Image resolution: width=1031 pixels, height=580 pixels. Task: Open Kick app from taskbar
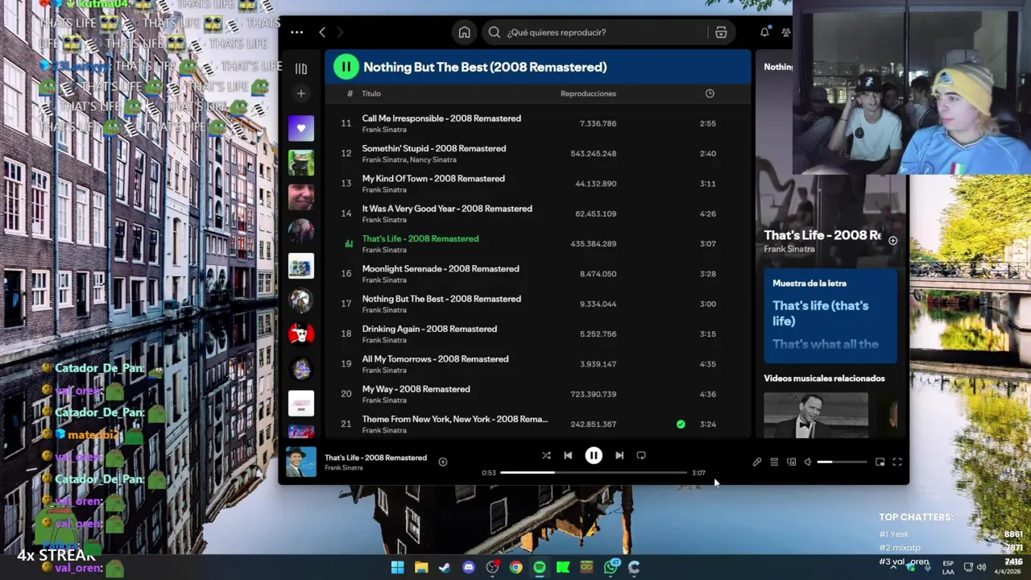[x=563, y=567]
